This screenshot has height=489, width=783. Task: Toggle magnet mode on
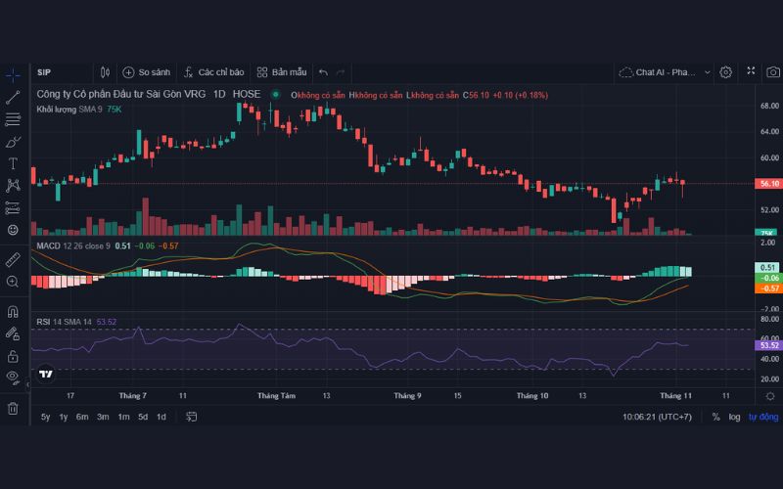point(13,312)
